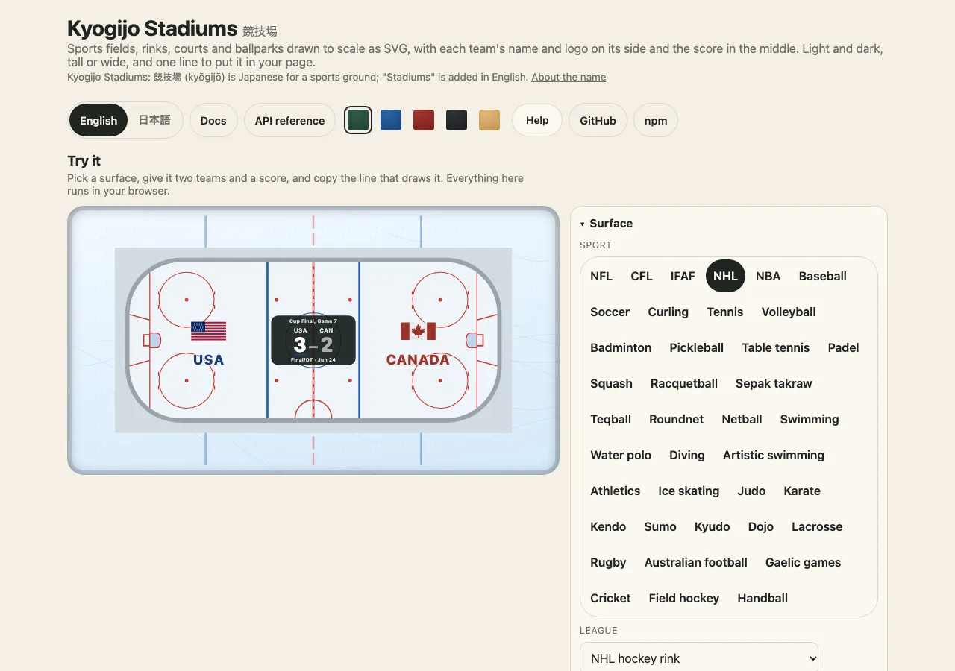Select Artistic swimming sport option
This screenshot has height=671, width=955.
coord(774,455)
